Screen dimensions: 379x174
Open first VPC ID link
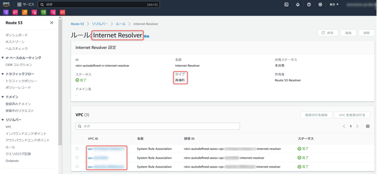pos(105,148)
